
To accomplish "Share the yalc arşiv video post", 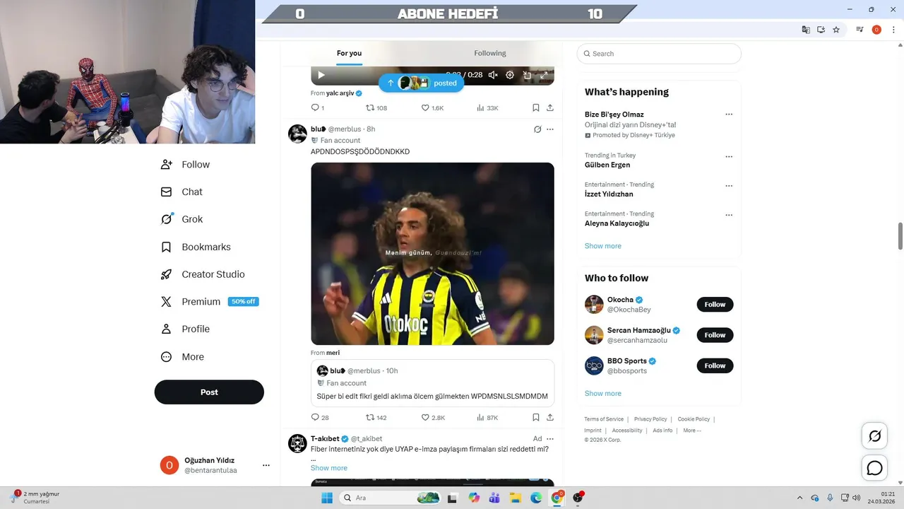I will coord(550,108).
